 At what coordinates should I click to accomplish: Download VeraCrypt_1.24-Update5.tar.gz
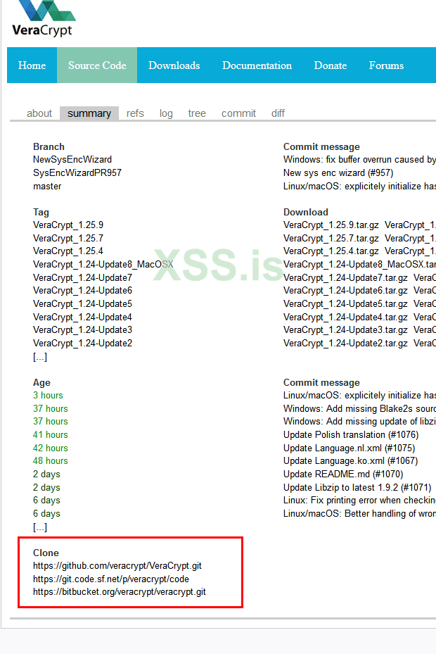(345, 303)
